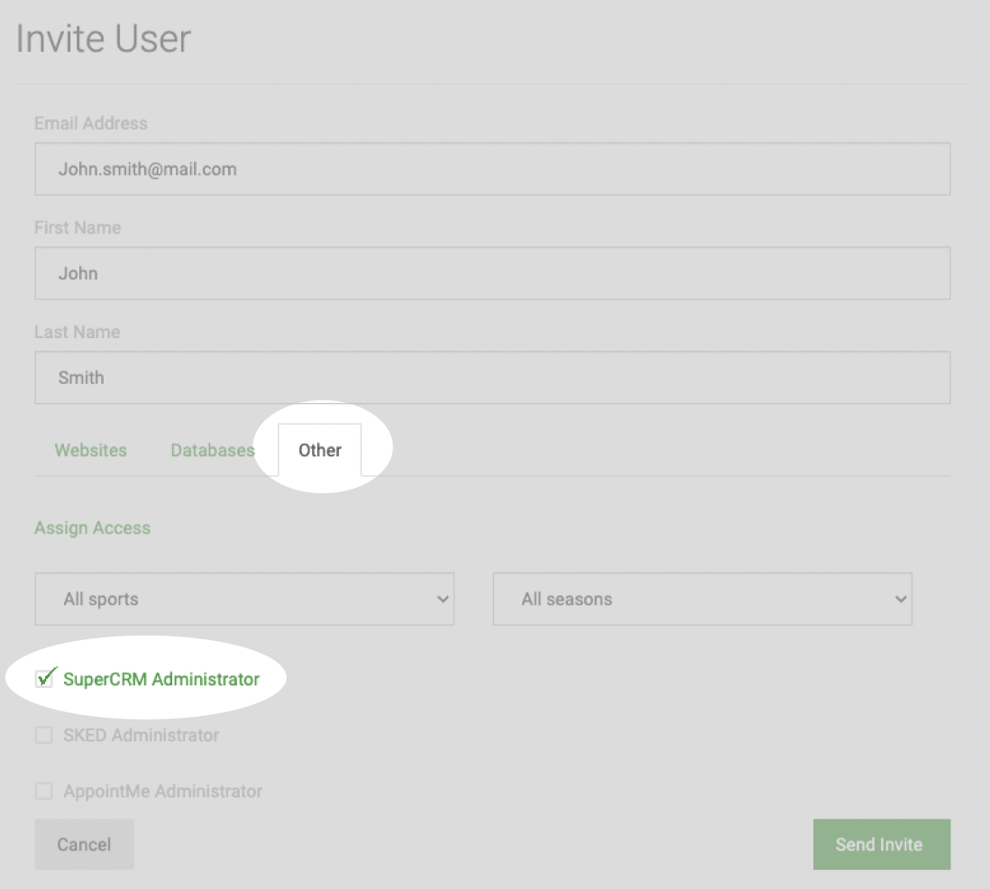Click the Assign Access heading

click(x=92, y=527)
